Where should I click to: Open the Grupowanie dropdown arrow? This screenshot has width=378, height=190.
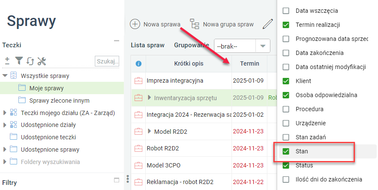[x=263, y=46]
